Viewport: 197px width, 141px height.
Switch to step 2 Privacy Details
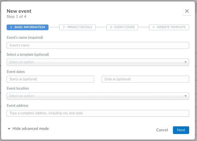pos(78,27)
